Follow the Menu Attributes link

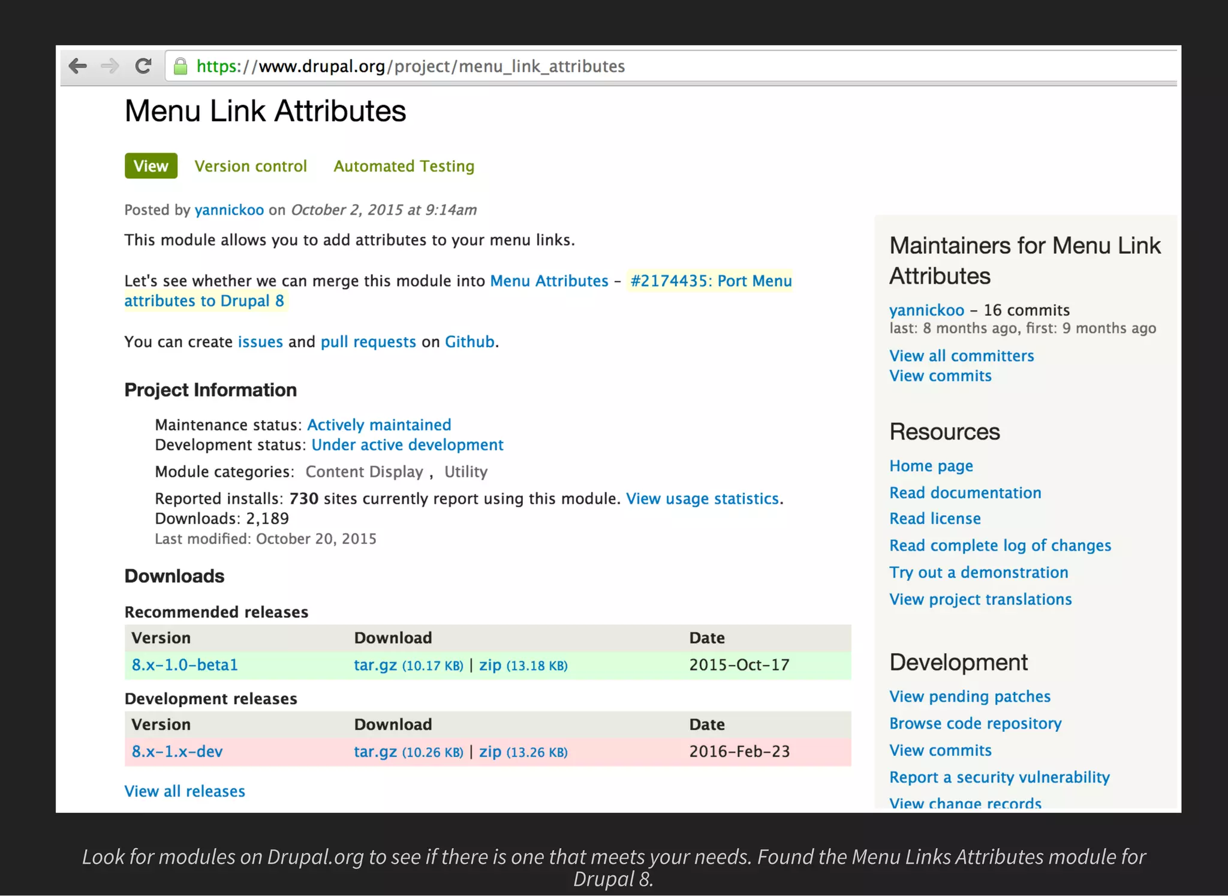coord(549,281)
